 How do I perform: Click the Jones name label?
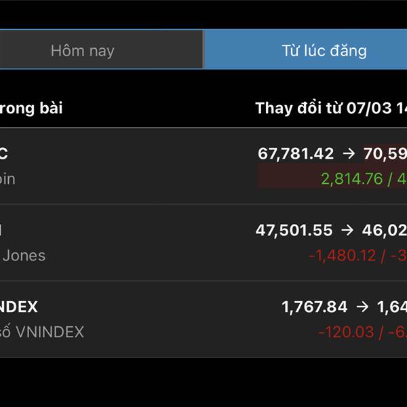[24, 256]
